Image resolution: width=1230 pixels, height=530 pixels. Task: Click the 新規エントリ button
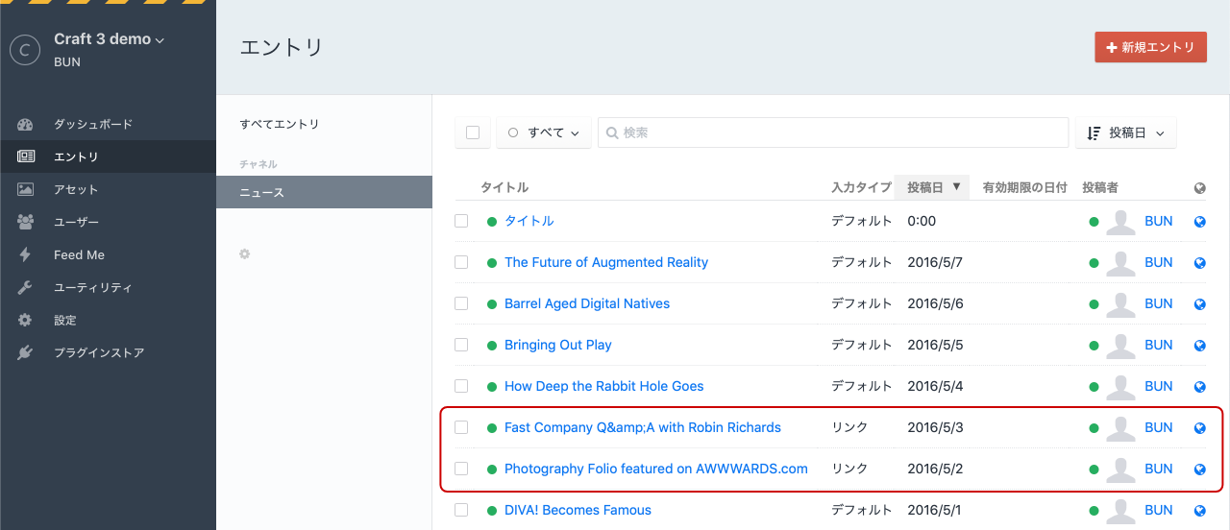(x=1150, y=47)
